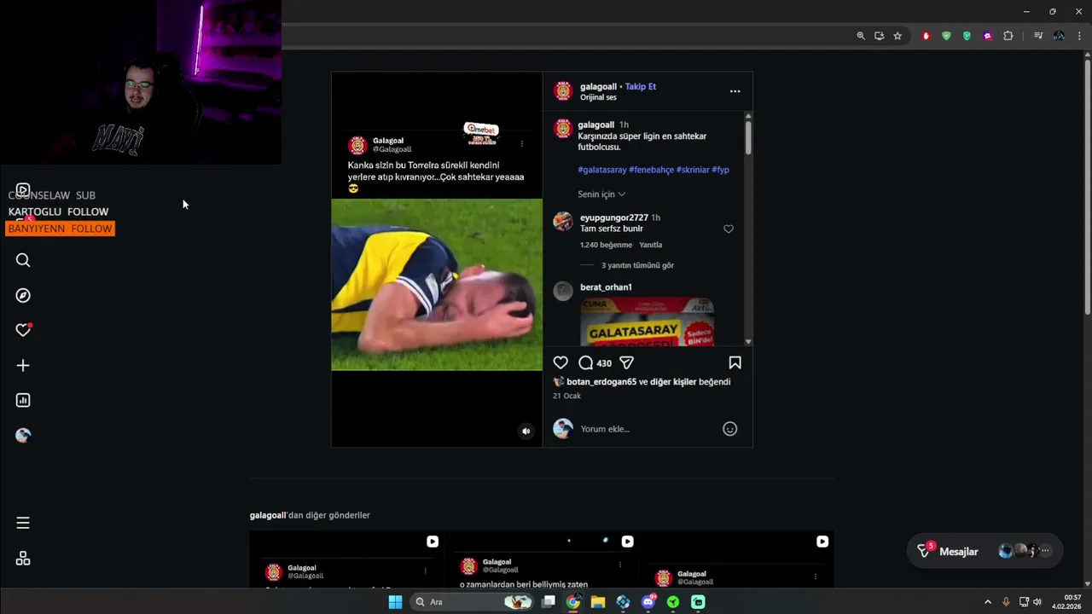Open Chrome extensions puzzle menu

(1008, 36)
